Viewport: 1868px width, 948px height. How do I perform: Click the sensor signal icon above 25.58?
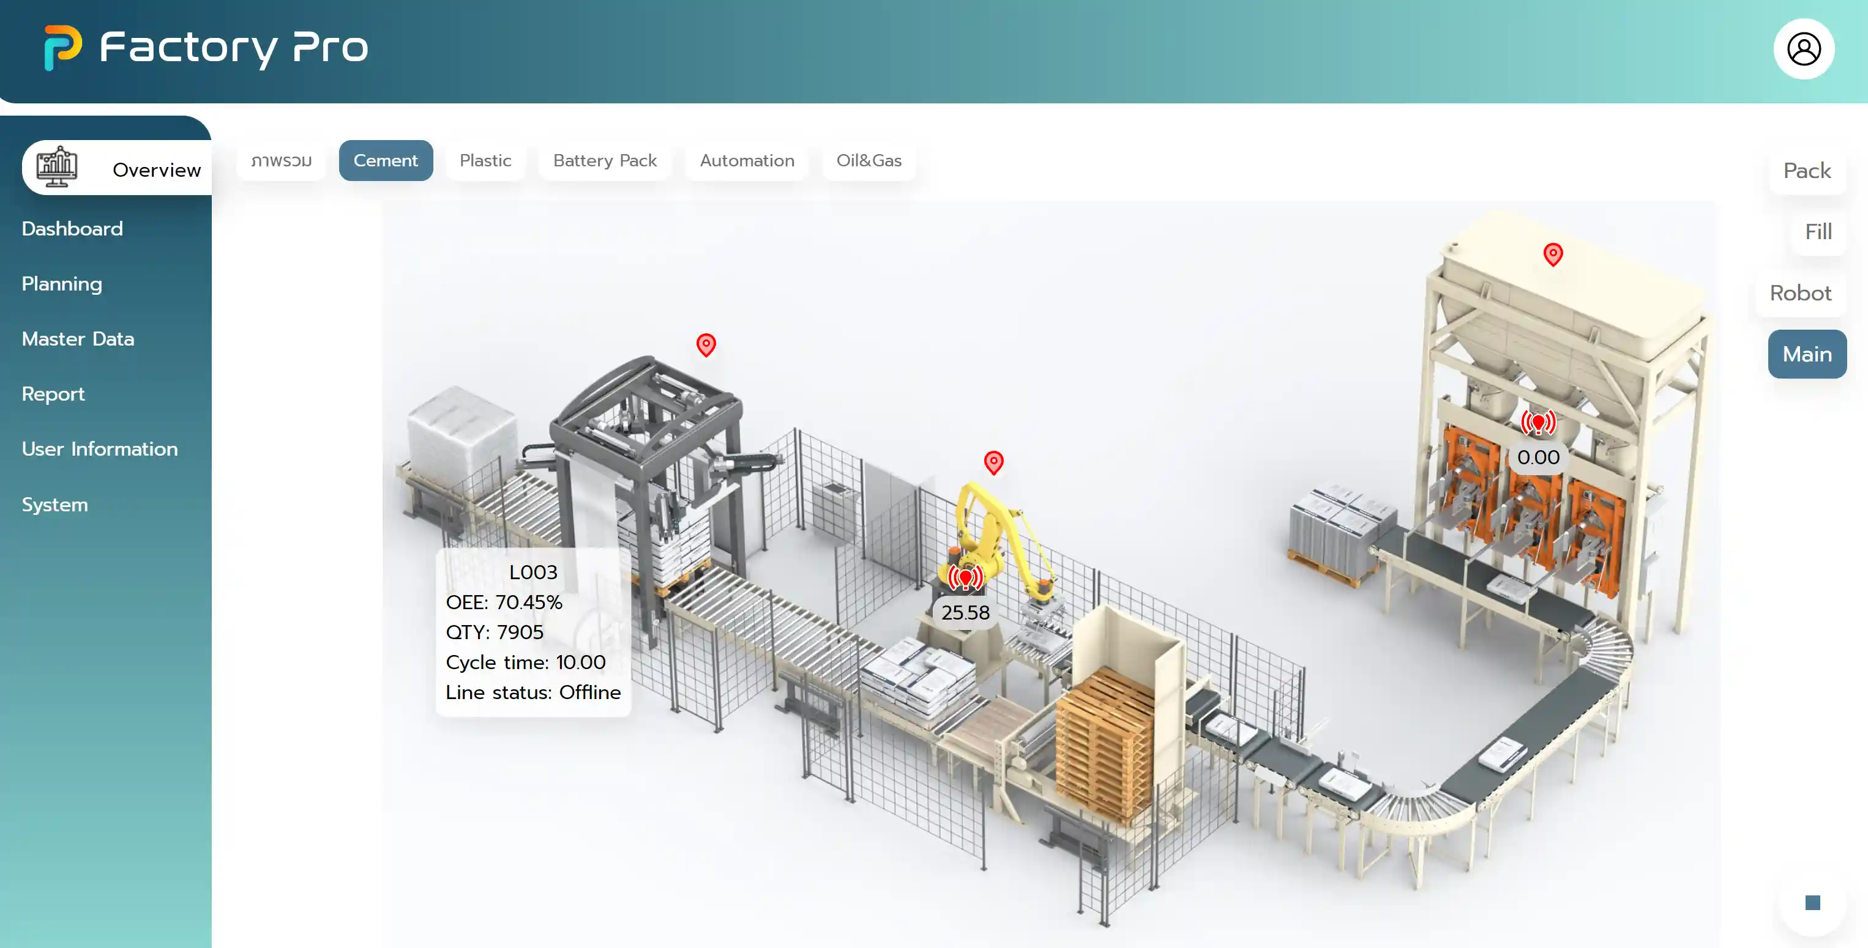(x=965, y=577)
